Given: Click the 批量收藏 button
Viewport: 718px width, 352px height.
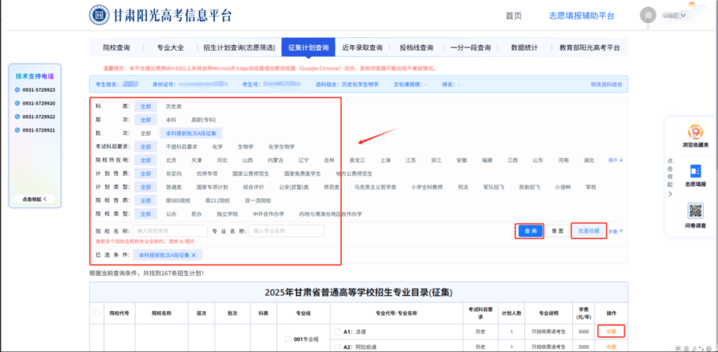Looking at the screenshot, I should (588, 231).
